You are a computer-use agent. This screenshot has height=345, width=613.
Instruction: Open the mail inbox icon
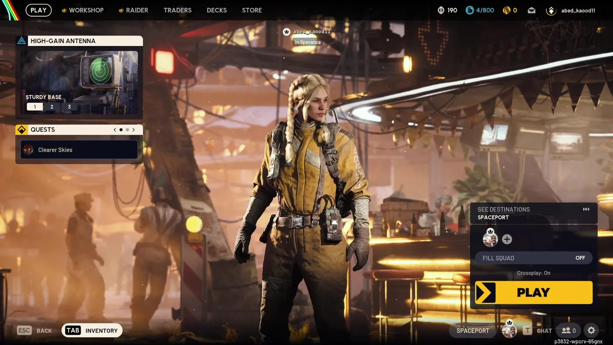[532, 10]
